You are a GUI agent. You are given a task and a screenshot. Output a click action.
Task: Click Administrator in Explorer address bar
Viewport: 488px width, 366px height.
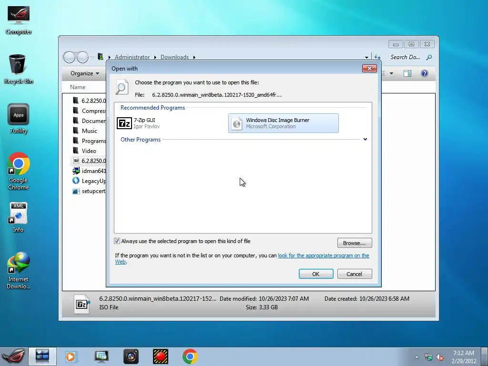[132, 57]
